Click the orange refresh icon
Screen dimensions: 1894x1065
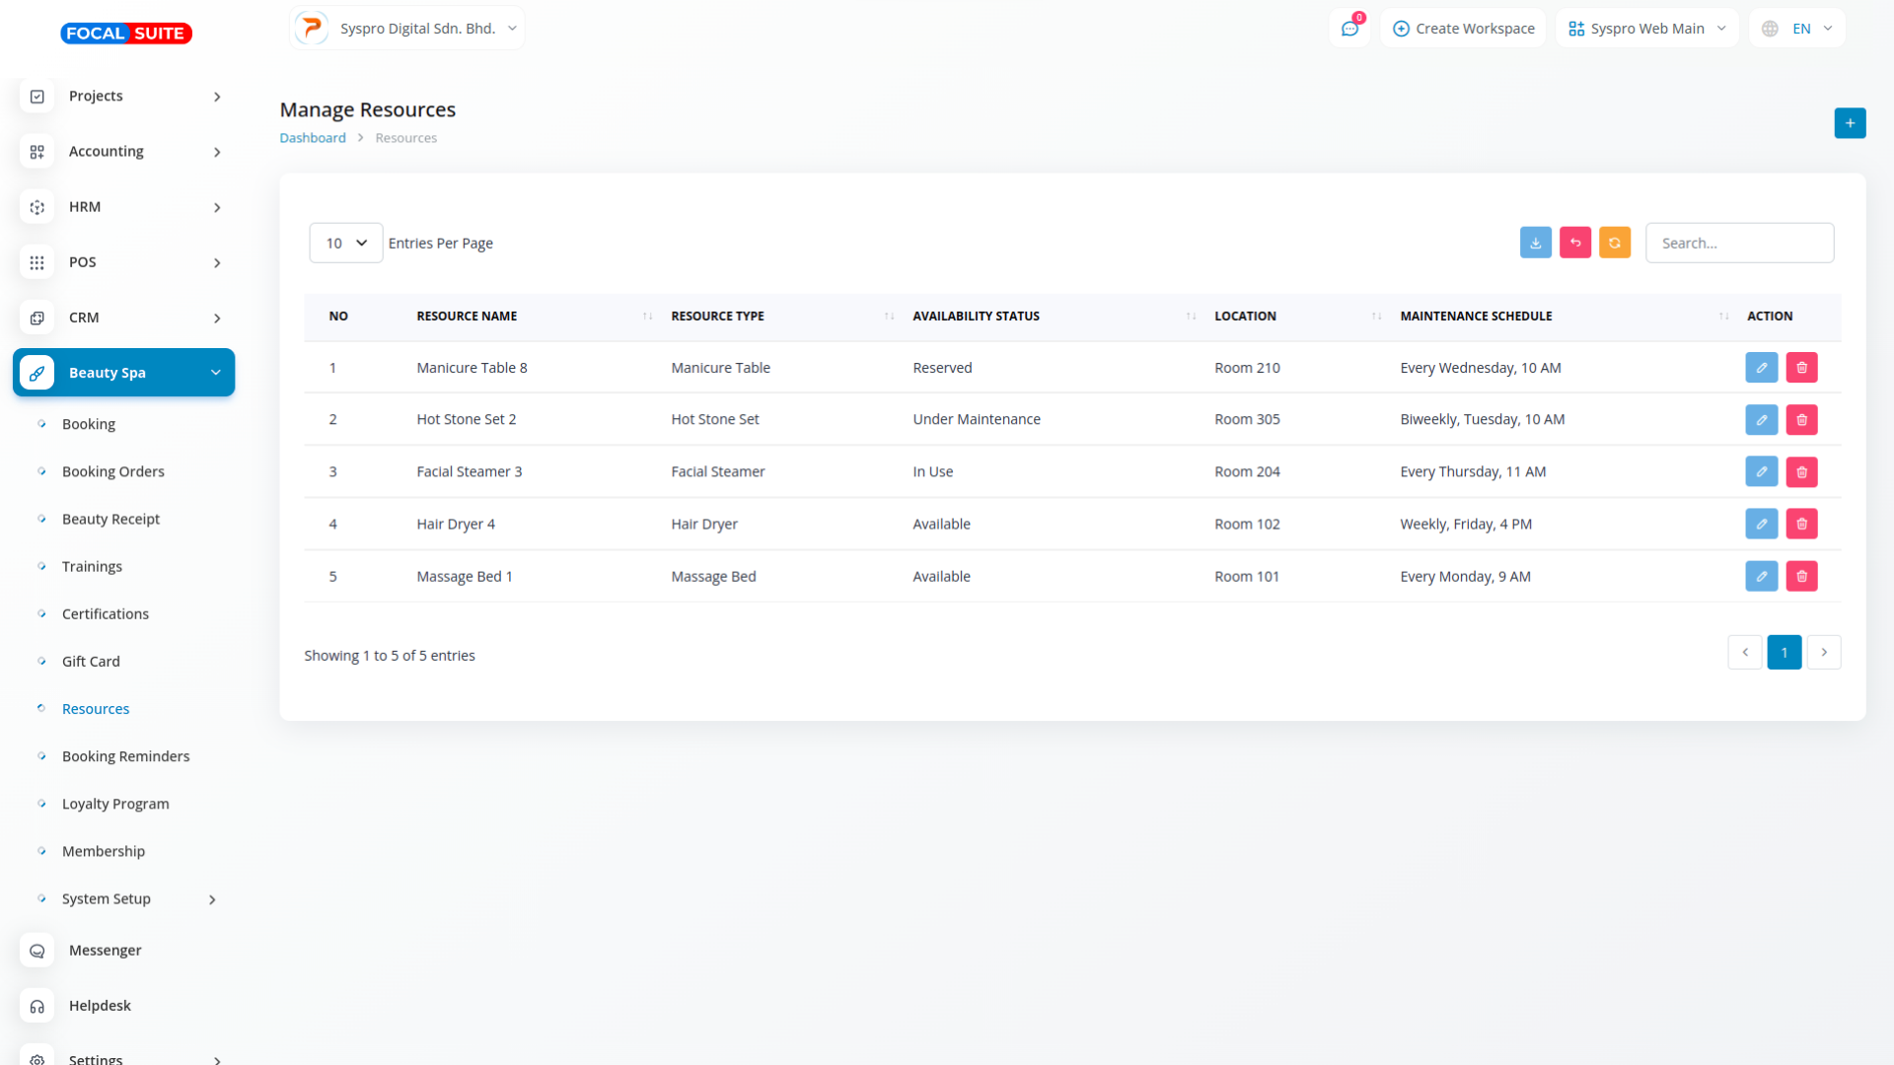1615,243
